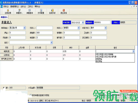Click the 电费(度) row header

coord(7,51)
